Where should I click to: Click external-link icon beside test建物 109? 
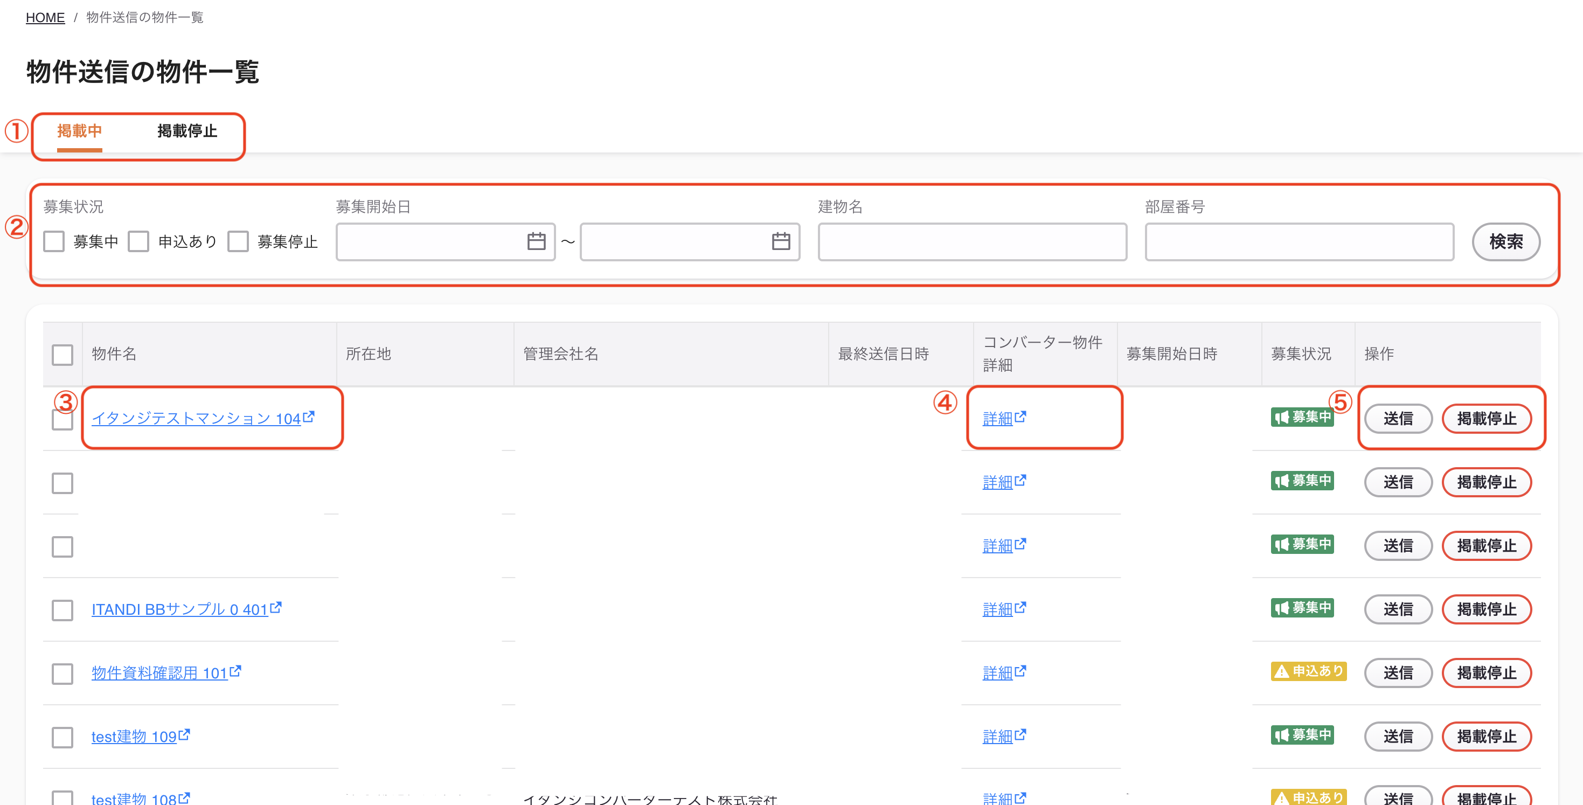pyautogui.click(x=184, y=734)
